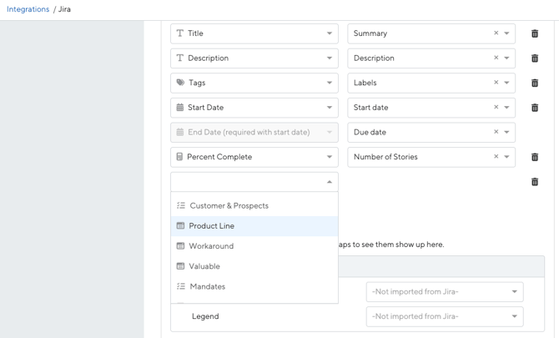This screenshot has width=559, height=338.
Task: Expand the Number of Stories dropdown arrow
Action: point(506,157)
